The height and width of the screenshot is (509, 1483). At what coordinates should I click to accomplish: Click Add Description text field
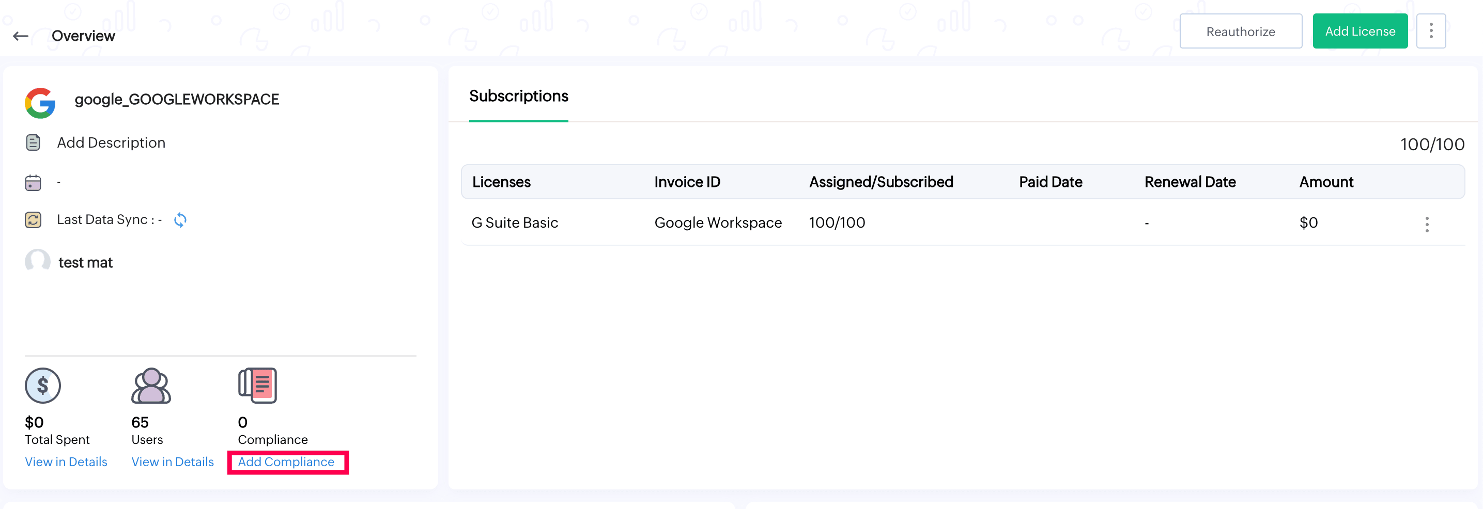(x=111, y=142)
